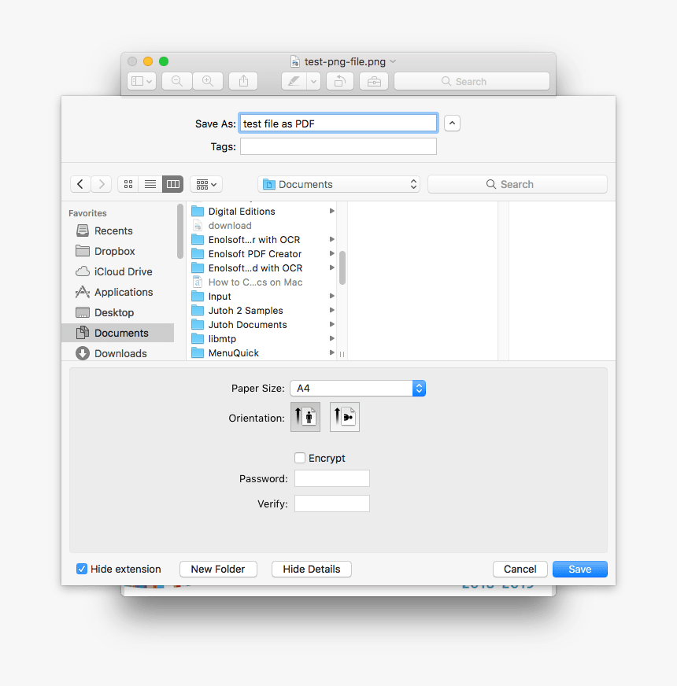This screenshot has height=686, width=677.
Task: Enable the Encrypt option
Action: 300,458
